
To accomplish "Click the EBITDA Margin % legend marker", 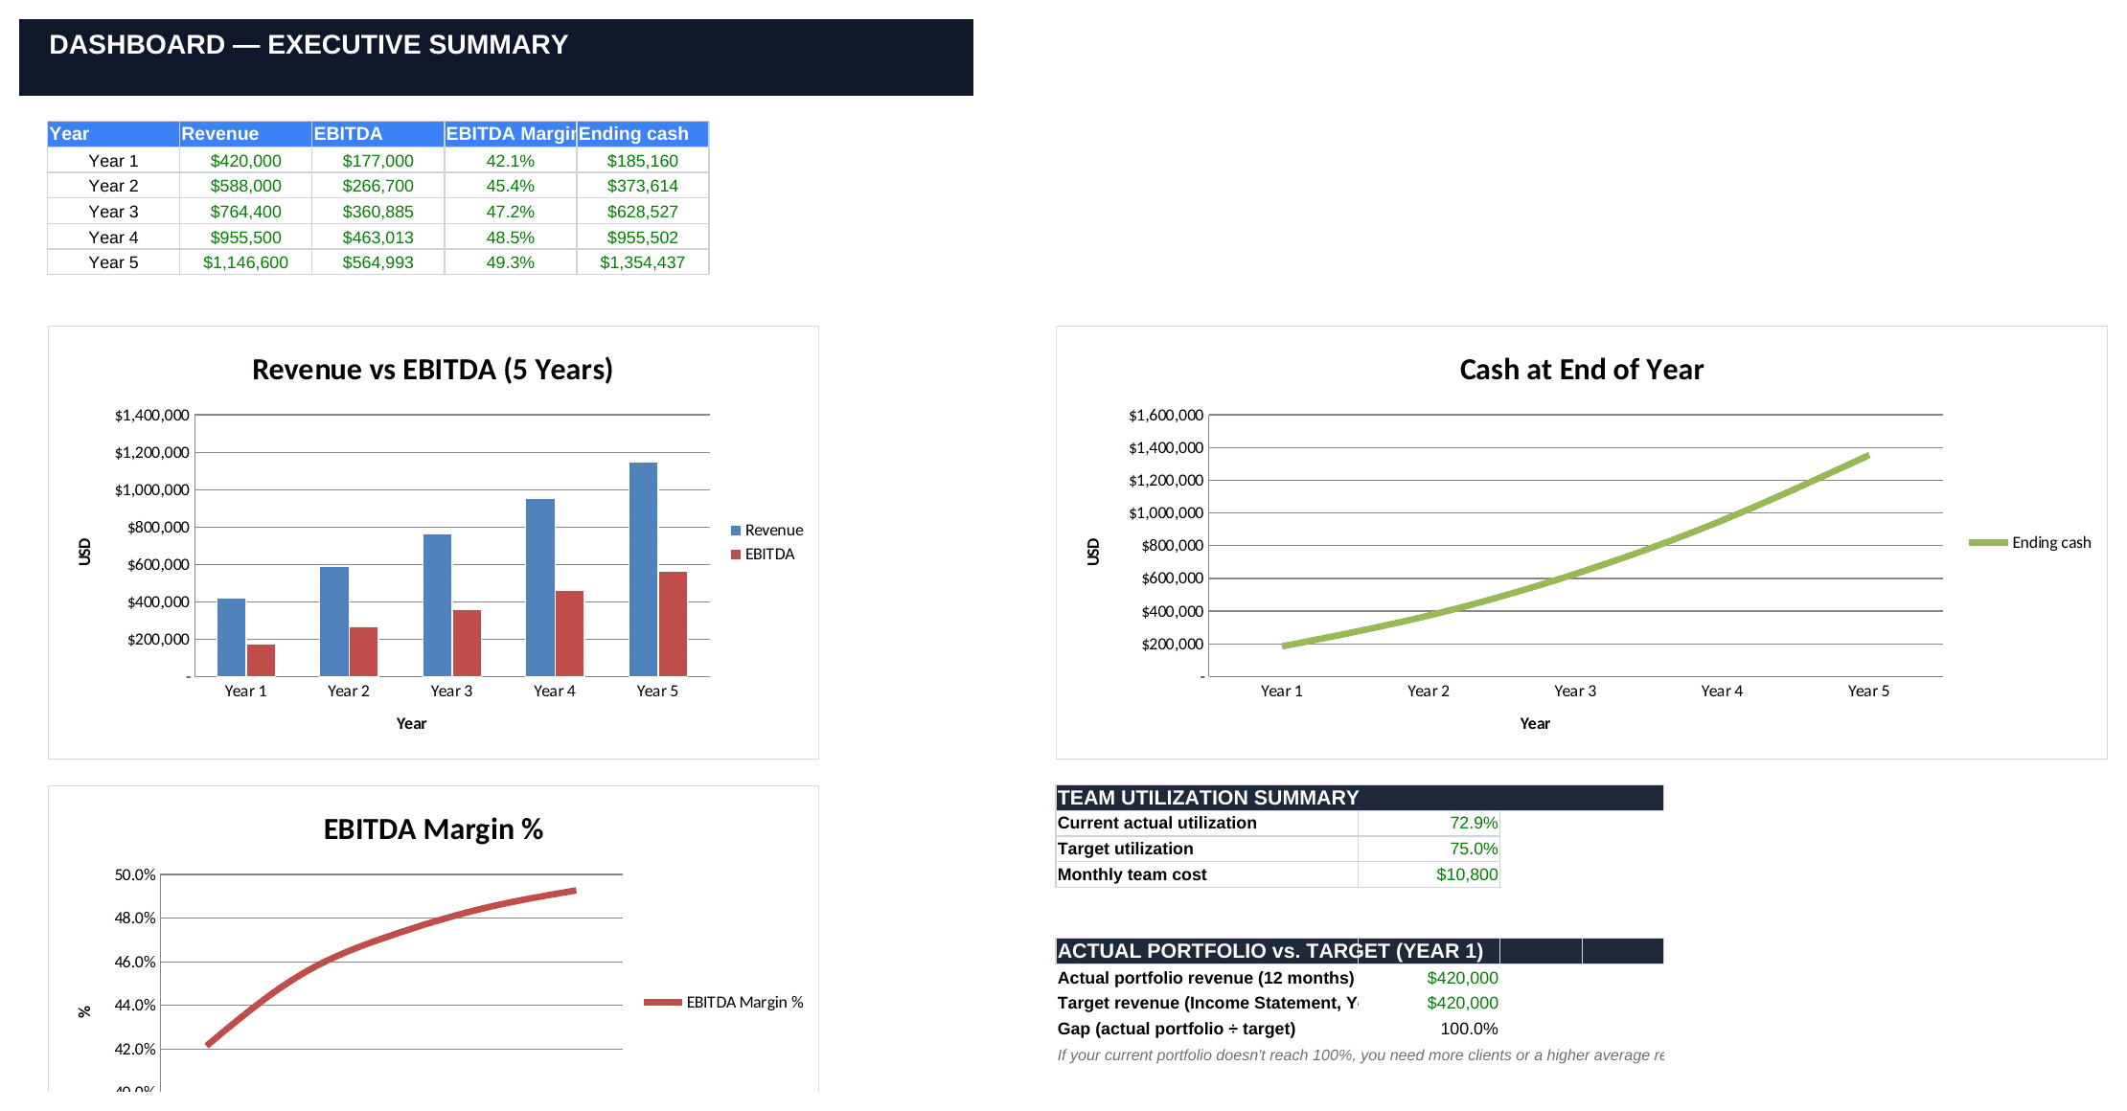I will (662, 1002).
